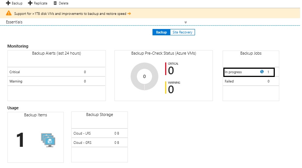Click the orange warning triangle icon

pyautogui.click(x=9, y=13)
